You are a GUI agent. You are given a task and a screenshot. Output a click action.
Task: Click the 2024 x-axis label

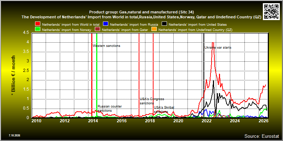[x=235, y=121]
